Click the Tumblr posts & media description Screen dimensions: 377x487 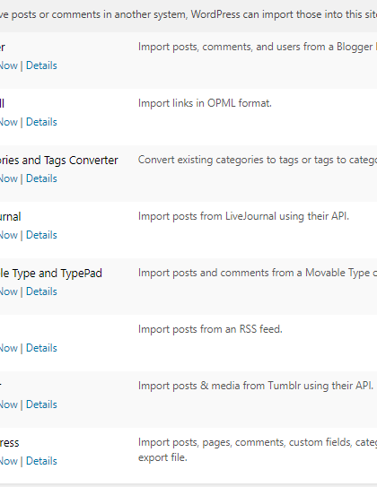click(x=256, y=386)
